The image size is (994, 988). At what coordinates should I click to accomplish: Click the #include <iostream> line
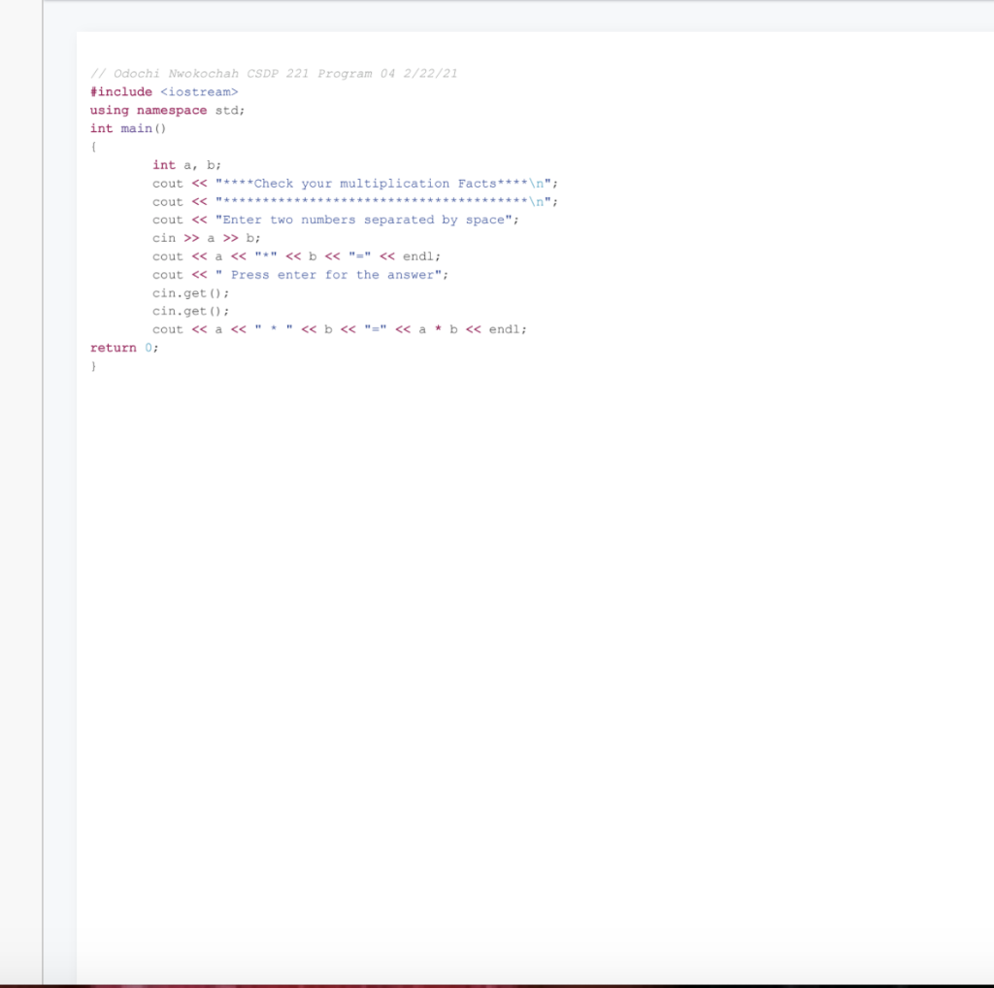(x=164, y=92)
